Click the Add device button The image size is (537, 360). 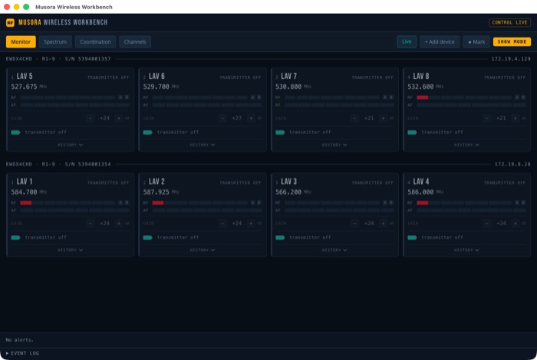click(x=440, y=41)
